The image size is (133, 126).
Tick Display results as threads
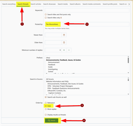tap(45, 115)
